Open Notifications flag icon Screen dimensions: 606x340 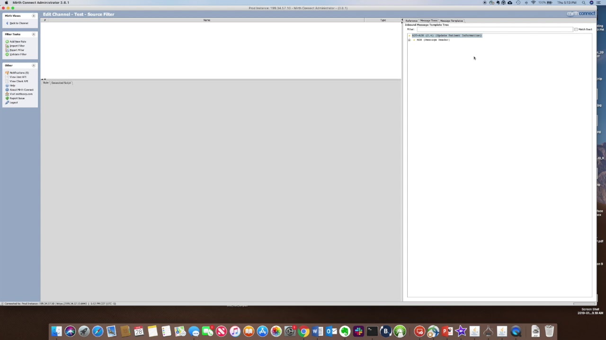[7, 73]
